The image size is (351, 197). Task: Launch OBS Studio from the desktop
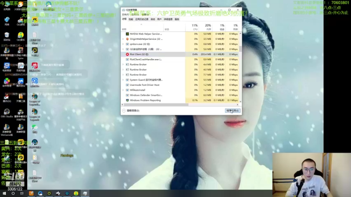pos(7,113)
